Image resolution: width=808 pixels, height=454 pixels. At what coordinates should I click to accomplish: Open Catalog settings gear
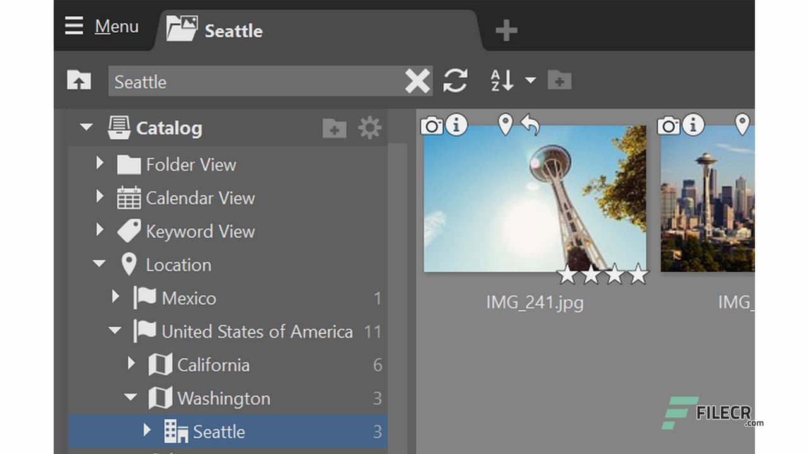point(369,128)
